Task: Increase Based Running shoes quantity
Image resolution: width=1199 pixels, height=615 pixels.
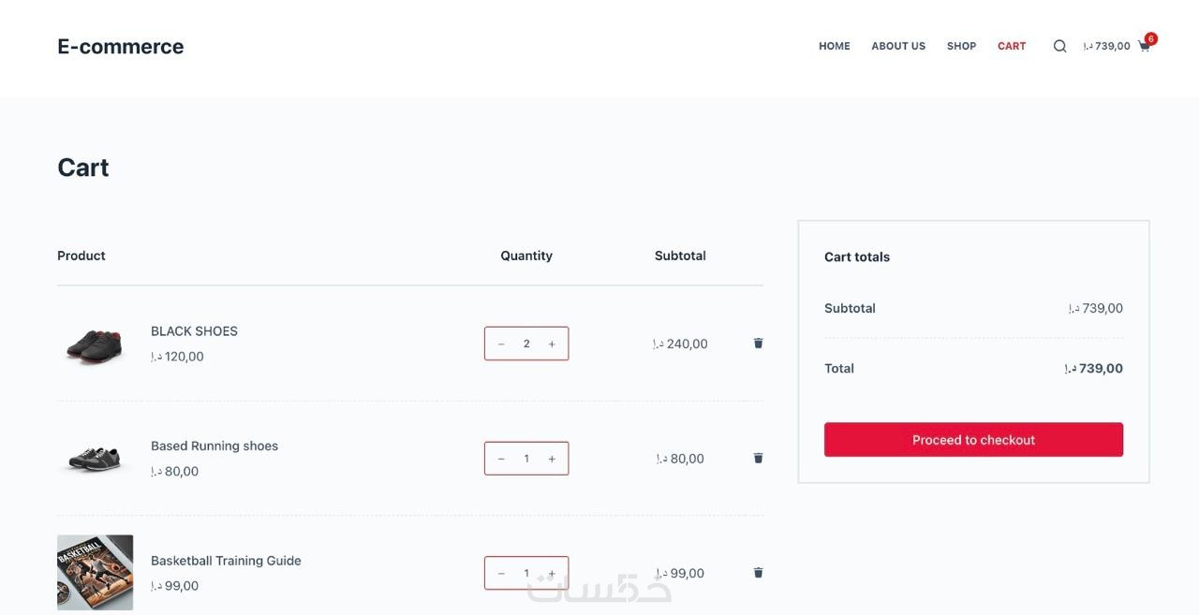Action: tap(552, 459)
